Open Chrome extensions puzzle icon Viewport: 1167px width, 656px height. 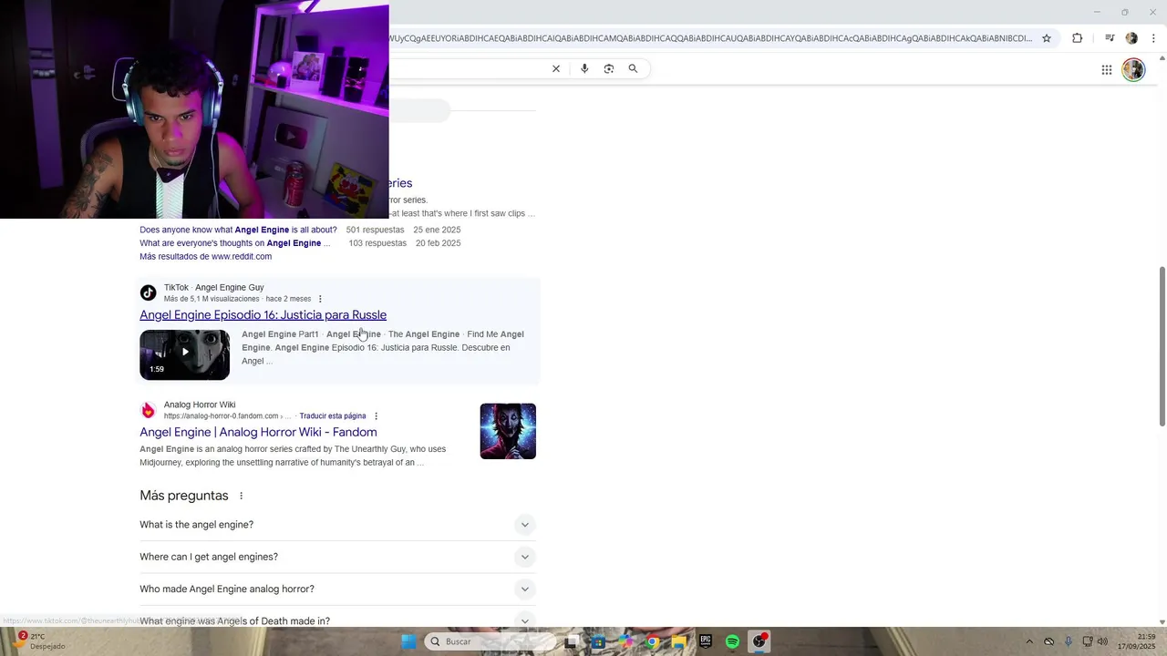point(1078,38)
